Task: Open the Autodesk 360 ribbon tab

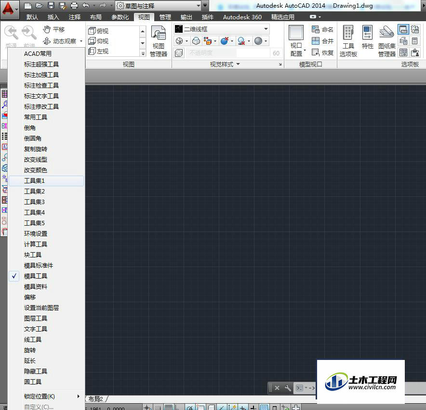Action: click(x=242, y=17)
